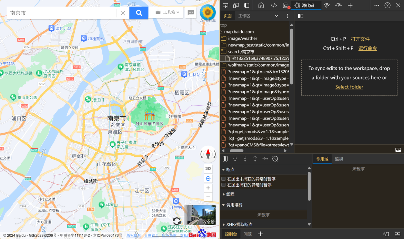Toggle the device emulation icon
Image resolution: width=404 pixels, height=239 pixels.
(x=236, y=6)
